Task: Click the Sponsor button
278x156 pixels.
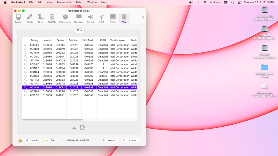Action: point(131,140)
